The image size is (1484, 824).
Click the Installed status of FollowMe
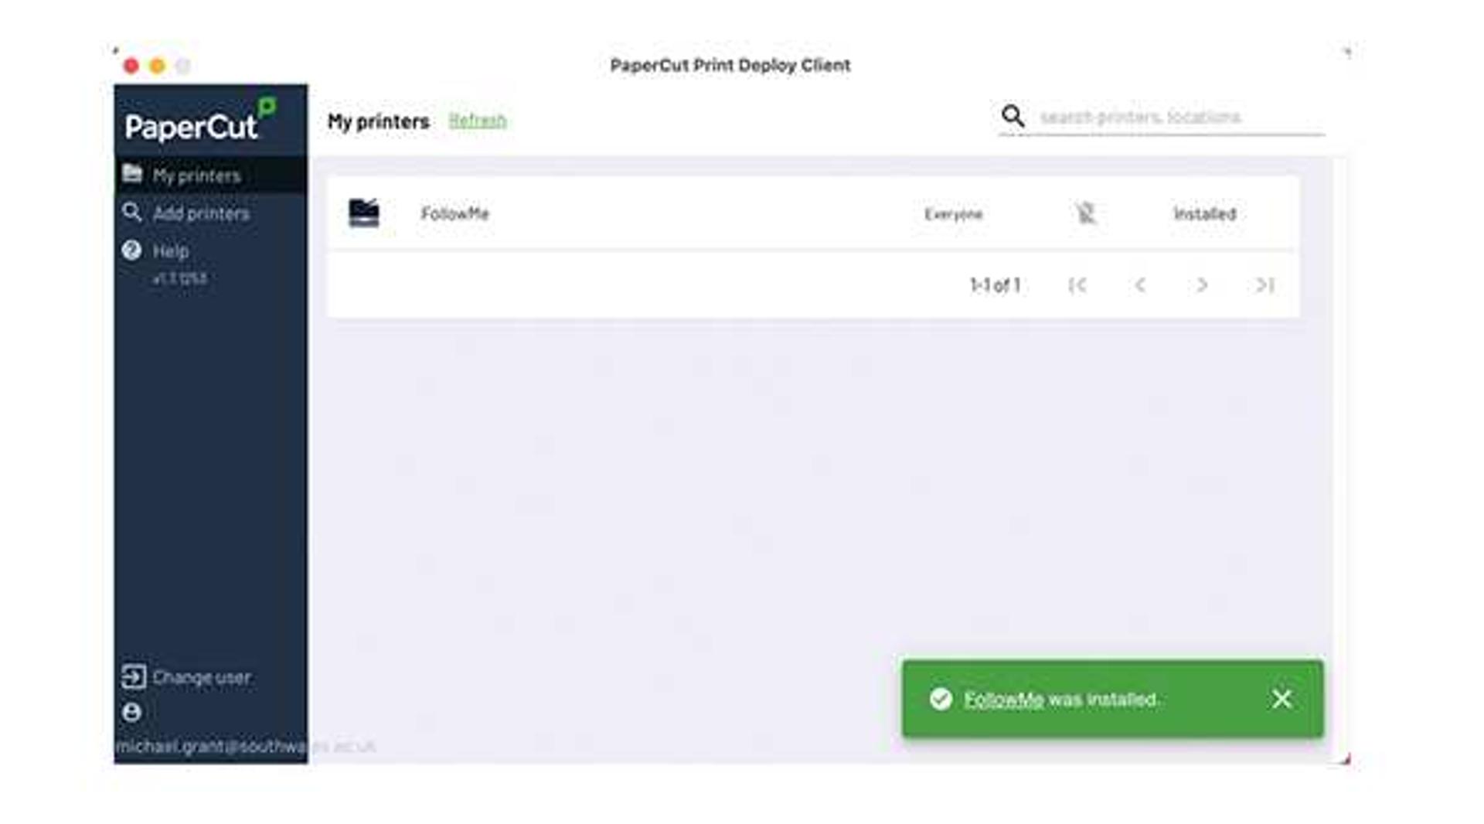1205,213
